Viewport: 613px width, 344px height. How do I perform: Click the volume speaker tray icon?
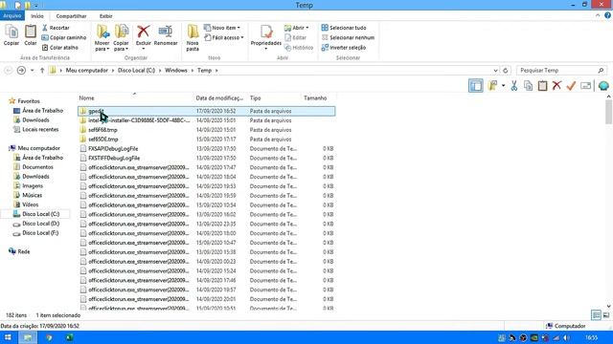coord(566,337)
